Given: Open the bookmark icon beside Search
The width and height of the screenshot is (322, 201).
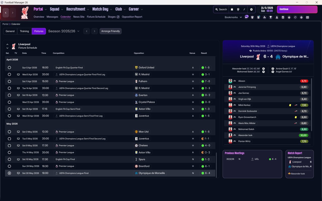Looking at the screenshot, I should pyautogui.click(x=232, y=9).
